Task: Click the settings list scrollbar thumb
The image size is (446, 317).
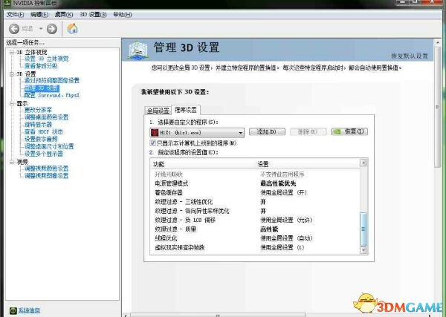Action: point(363,229)
